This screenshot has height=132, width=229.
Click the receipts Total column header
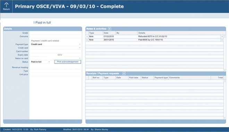[217, 77]
